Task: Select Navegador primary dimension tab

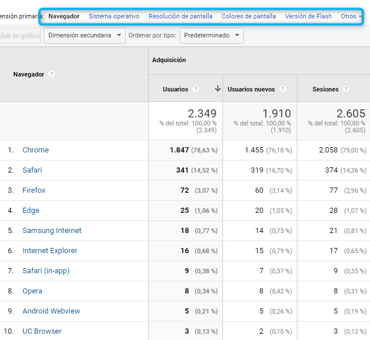Action: click(x=64, y=16)
